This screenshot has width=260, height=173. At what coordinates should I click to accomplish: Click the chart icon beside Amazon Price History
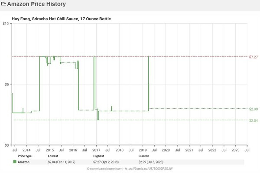pos(4,4)
